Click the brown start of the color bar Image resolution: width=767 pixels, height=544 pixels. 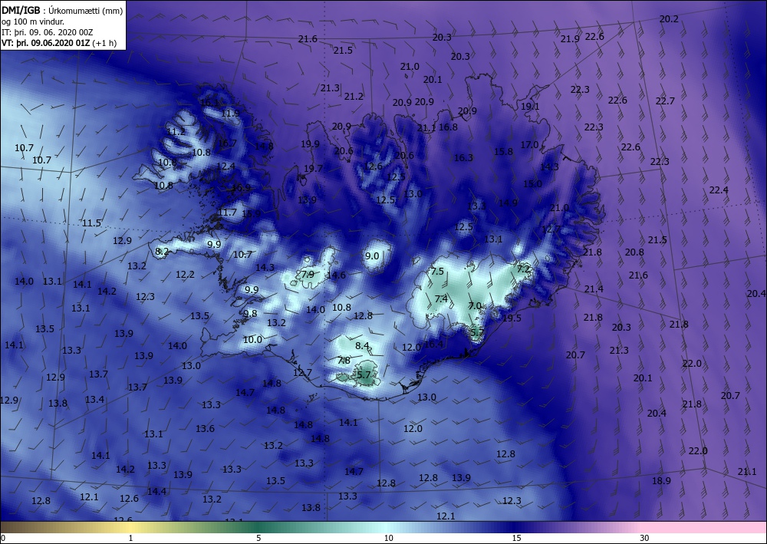pos(15,527)
